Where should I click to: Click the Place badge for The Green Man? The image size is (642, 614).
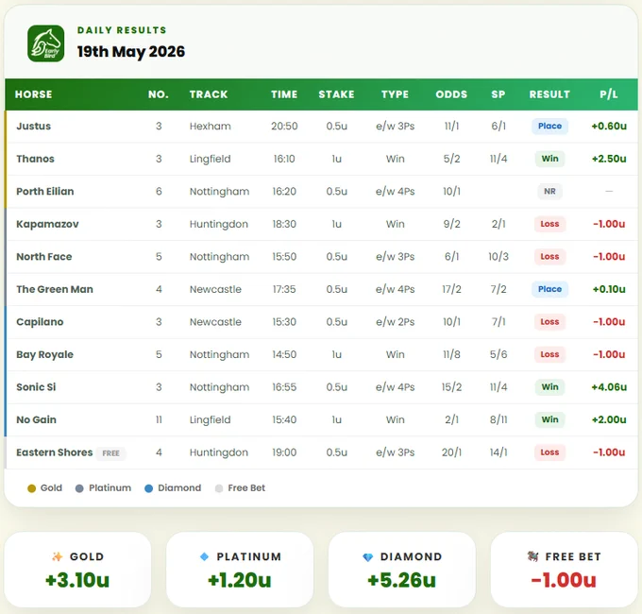[x=549, y=289]
